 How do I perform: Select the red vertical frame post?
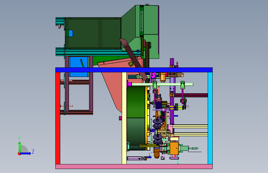tap(58, 118)
